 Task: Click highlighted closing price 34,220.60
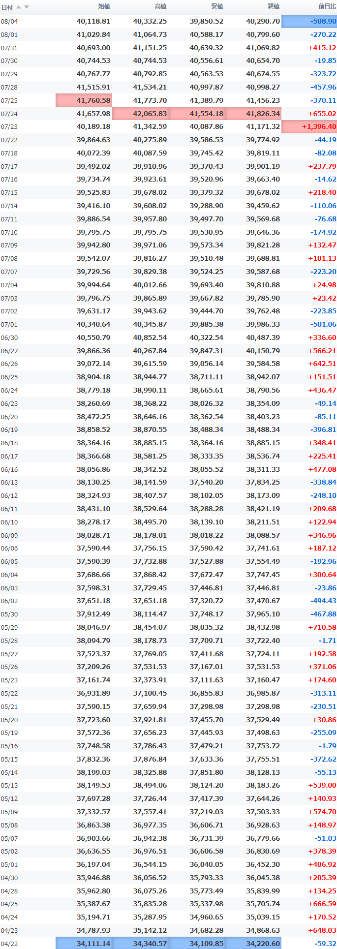pos(253,944)
